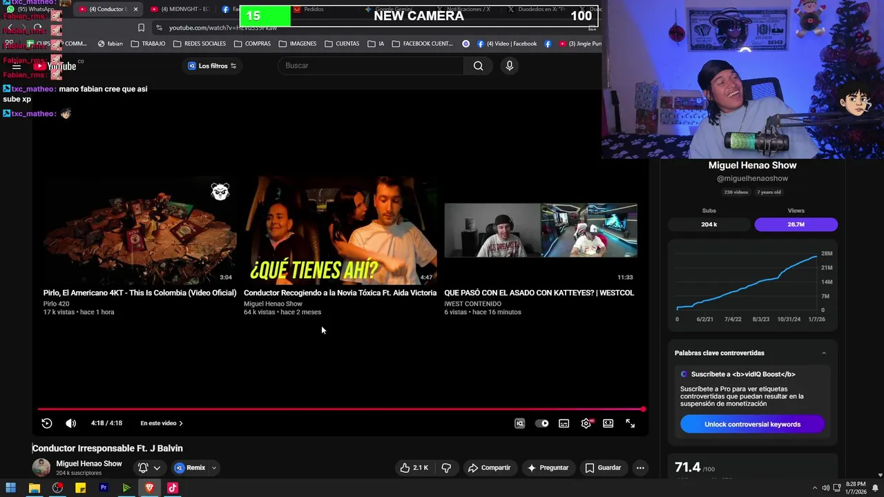Open the Windows notifications bell
This screenshot has width=884, height=497.
pos(875,488)
